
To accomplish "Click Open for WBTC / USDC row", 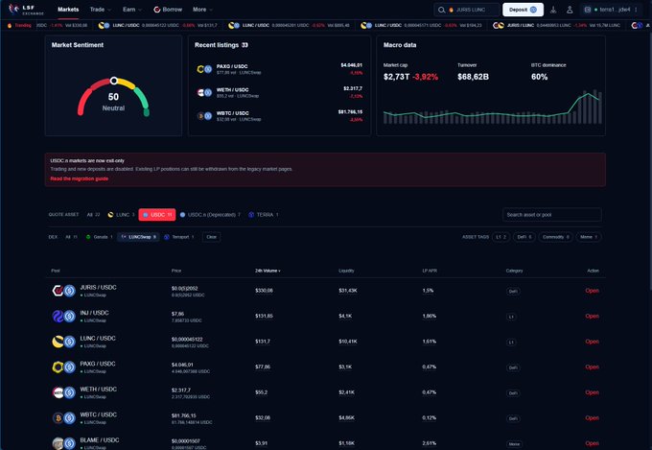I will pos(592,418).
